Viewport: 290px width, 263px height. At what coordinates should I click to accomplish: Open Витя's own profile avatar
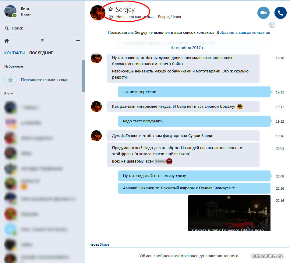coord(10,11)
